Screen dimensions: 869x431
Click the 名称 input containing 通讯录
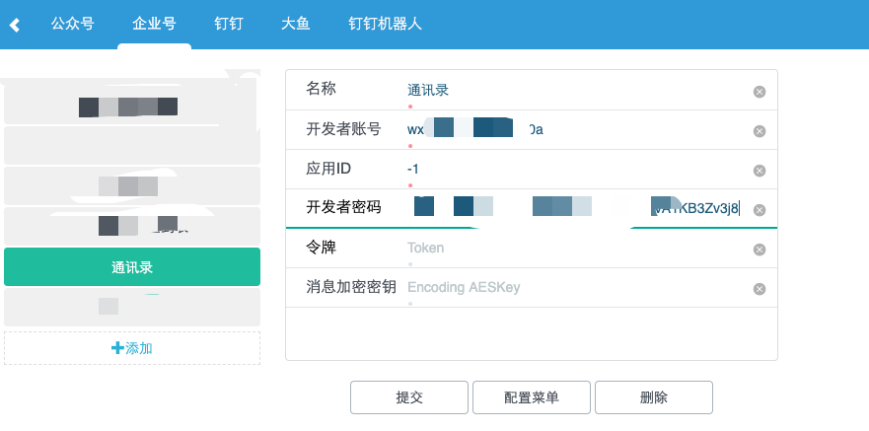coord(572,91)
